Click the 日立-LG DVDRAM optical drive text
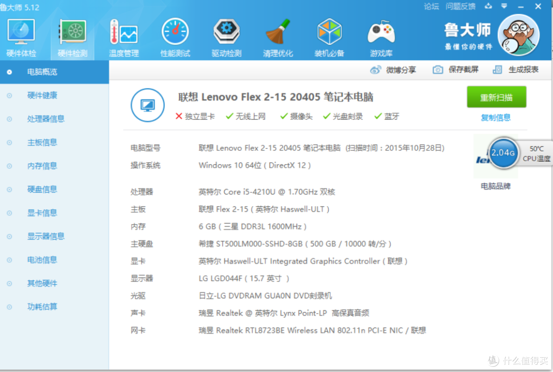 265,296
